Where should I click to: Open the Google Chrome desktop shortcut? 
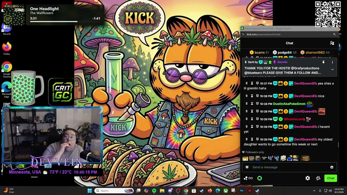coord(7,70)
